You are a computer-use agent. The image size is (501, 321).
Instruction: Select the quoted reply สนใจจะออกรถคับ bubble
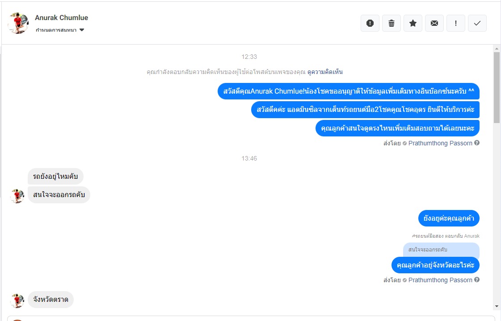point(441,250)
